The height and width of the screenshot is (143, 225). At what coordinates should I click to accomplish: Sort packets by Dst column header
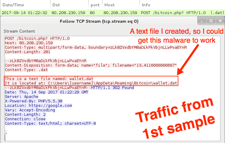[69, 5]
